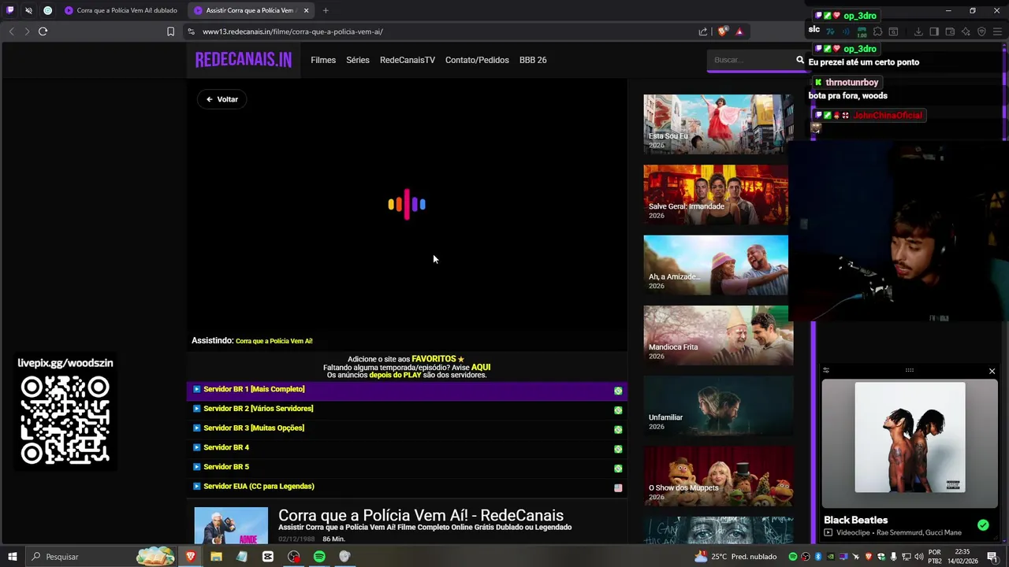
Task: Click green check on Black Beatles widget
Action: 983,524
